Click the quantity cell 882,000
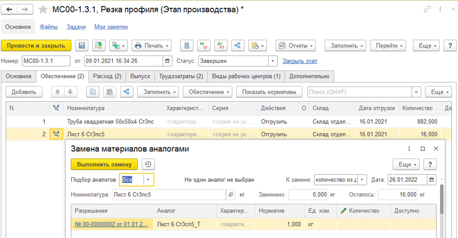Screen dimensions: 458x238 [420, 122]
